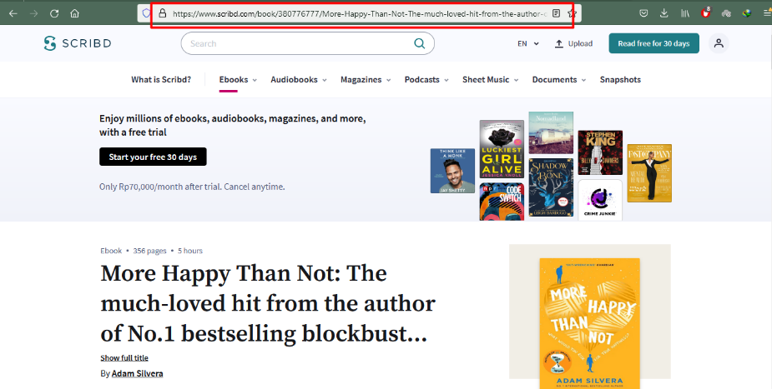This screenshot has height=389, width=772.
Task: Click the Fast Company magazine cover
Action: (649, 173)
